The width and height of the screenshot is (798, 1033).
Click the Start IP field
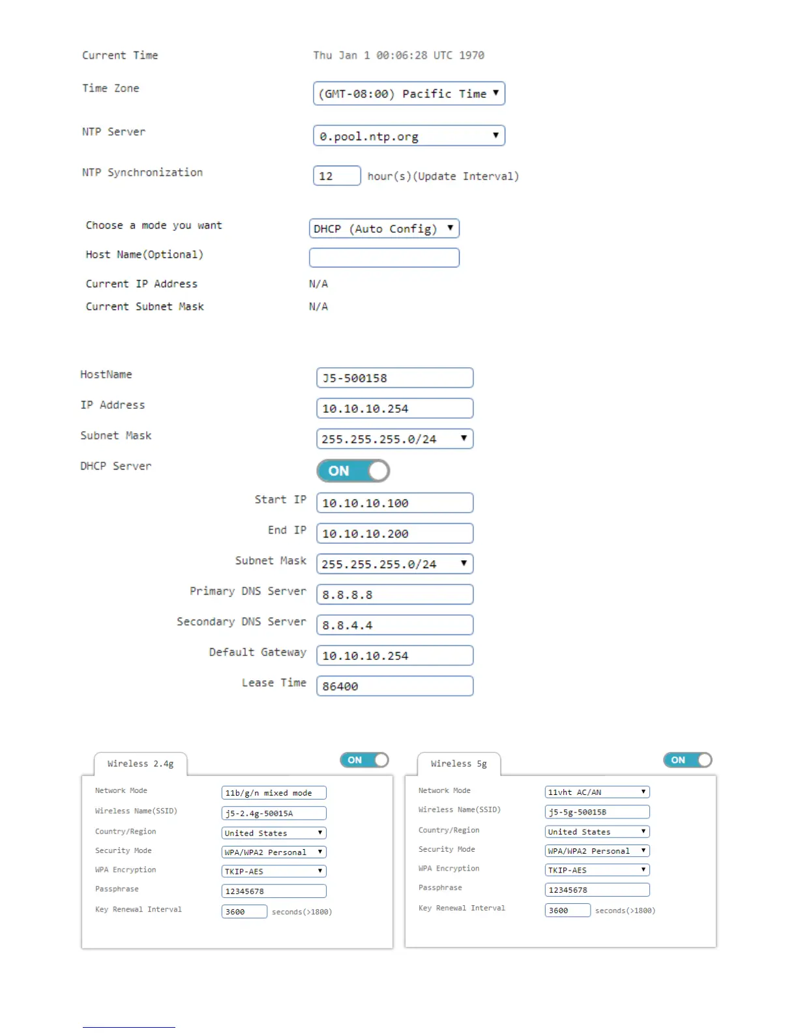(x=394, y=503)
